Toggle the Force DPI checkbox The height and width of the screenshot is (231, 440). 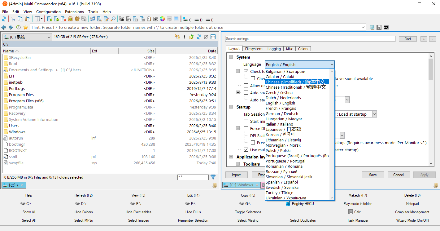[246, 128]
